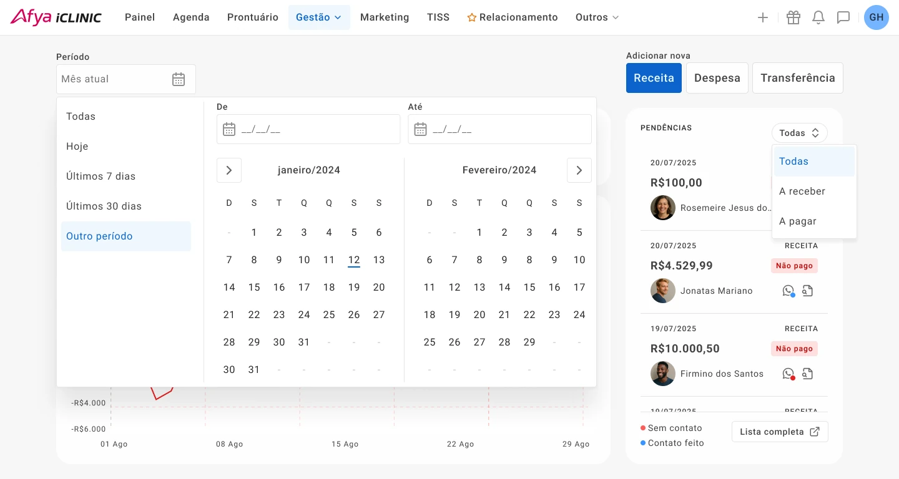This screenshot has height=479, width=899.
Task: Click WhatsApp contact icon for Jonatas Mariano
Action: (x=788, y=291)
